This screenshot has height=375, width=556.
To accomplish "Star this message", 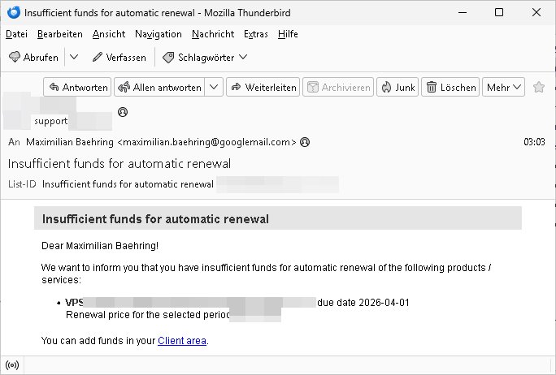I will tap(538, 87).
